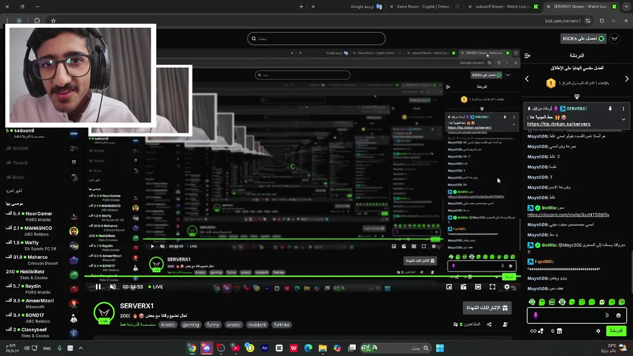Select the funny tag chip

click(213, 325)
